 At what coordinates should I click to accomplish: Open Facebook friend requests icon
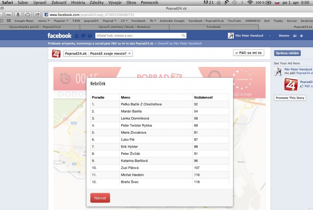pos(77,36)
